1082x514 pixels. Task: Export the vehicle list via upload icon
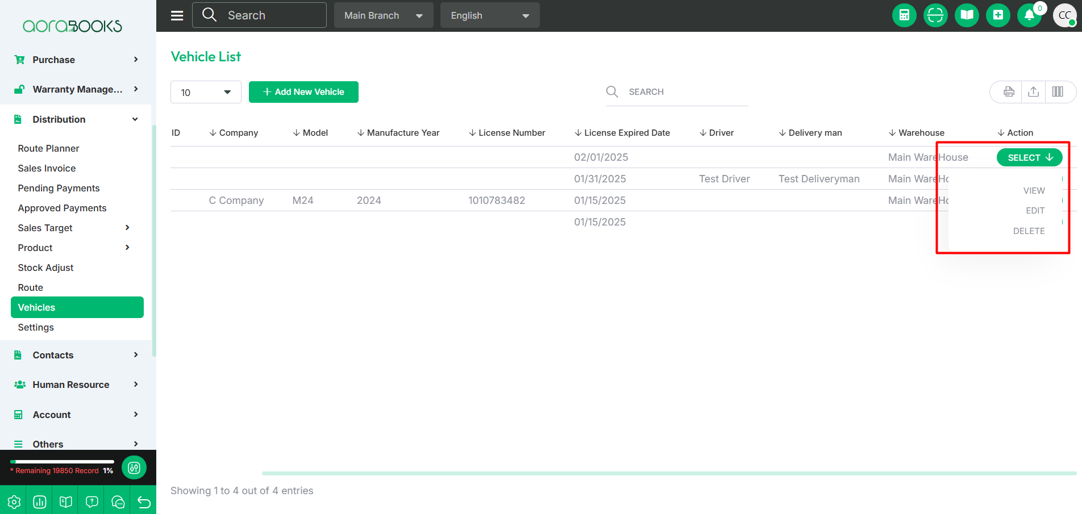click(x=1034, y=92)
